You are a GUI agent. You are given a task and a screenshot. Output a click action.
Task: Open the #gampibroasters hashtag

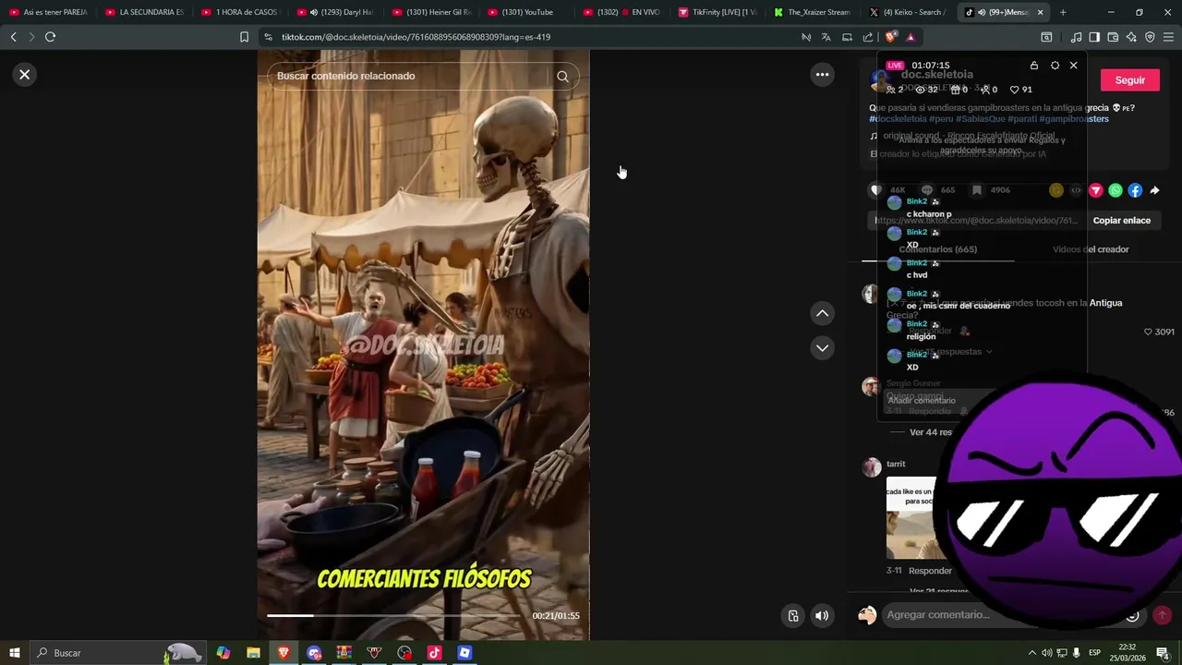click(x=1074, y=119)
